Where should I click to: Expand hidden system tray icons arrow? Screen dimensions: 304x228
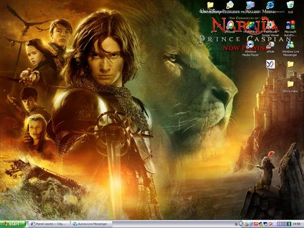click(241, 224)
